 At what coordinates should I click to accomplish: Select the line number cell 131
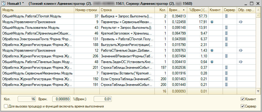pyautogui.click(x=87, y=39)
